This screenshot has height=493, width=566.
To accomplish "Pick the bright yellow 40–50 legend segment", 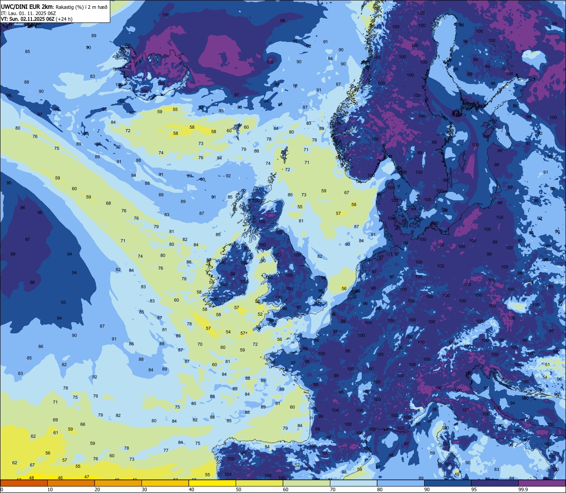I will coord(212,483).
